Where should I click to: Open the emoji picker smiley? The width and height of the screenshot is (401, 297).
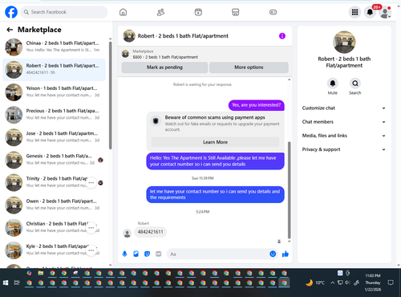[x=273, y=254]
